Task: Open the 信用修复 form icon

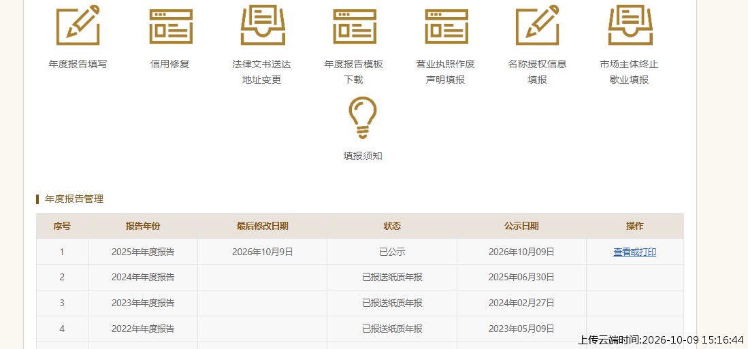Action: pyautogui.click(x=170, y=27)
